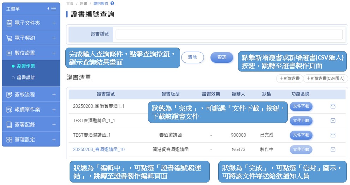Click 新增證書(CSV匯入) button

pyautogui.click(x=325, y=78)
